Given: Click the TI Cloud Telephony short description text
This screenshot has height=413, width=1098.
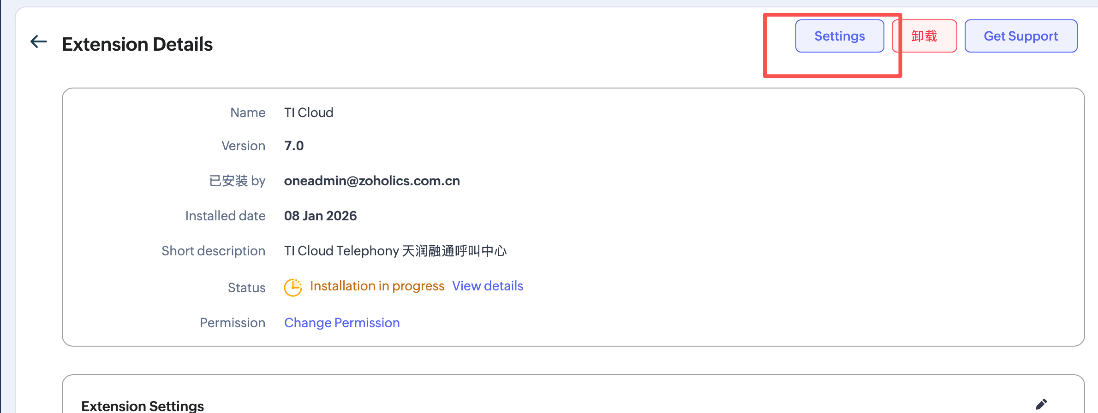Looking at the screenshot, I should coord(395,251).
